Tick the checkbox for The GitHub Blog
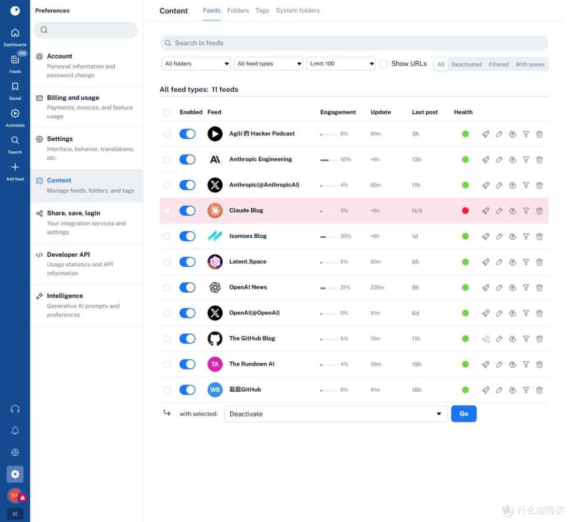Viewport: 569px width, 522px height. (167, 339)
